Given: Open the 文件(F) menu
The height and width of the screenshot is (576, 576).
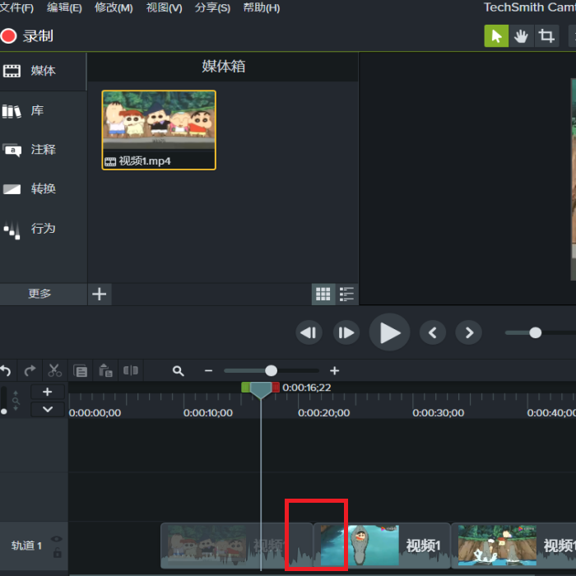Looking at the screenshot, I should (16, 7).
